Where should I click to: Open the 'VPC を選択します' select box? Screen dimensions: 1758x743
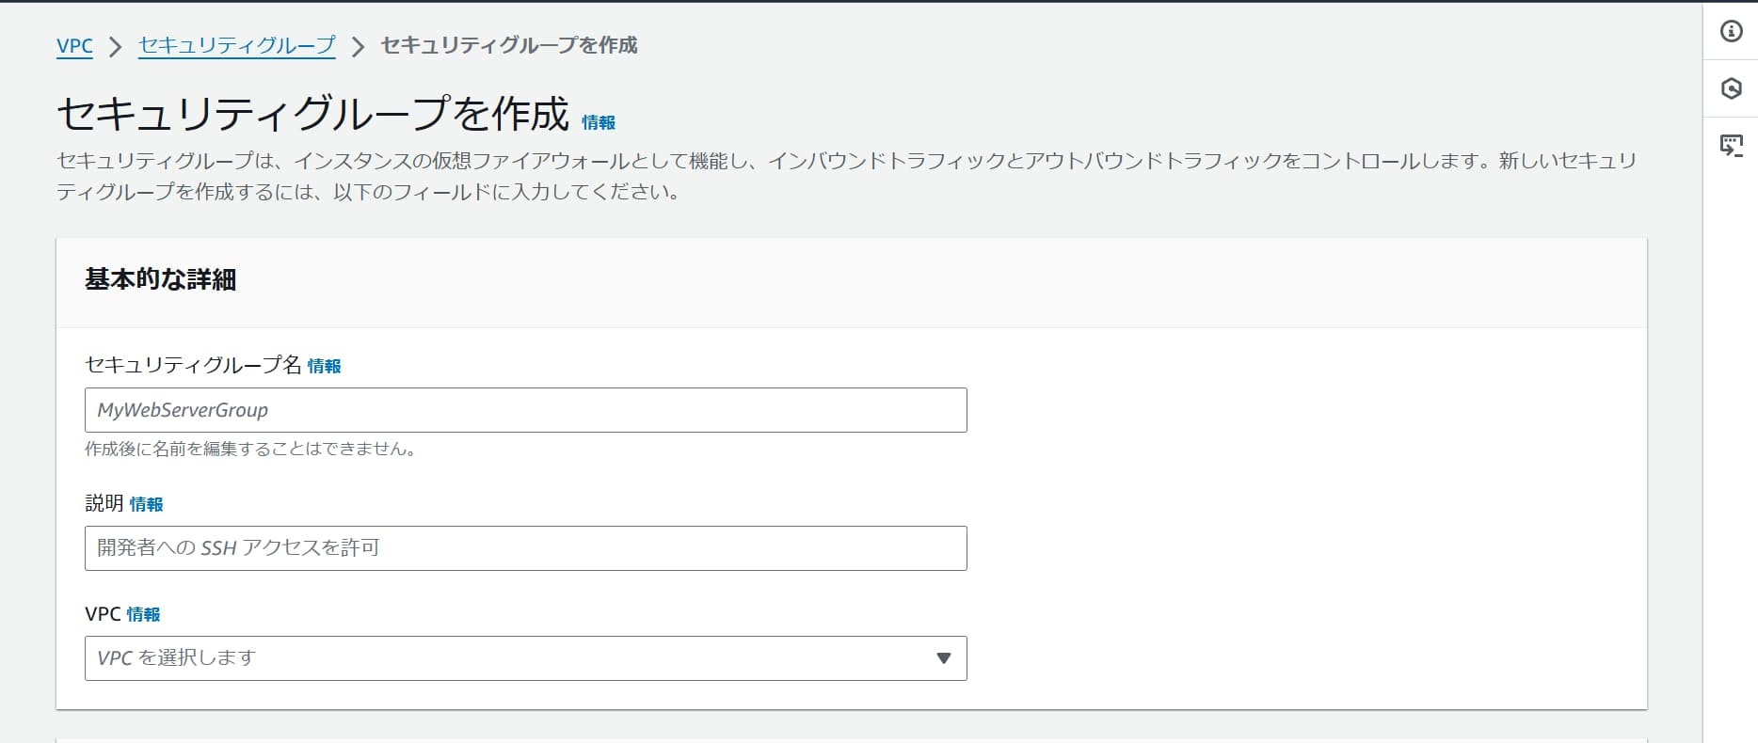point(525,658)
